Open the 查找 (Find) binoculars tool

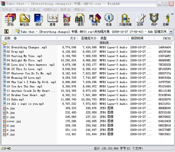pos(80,20)
